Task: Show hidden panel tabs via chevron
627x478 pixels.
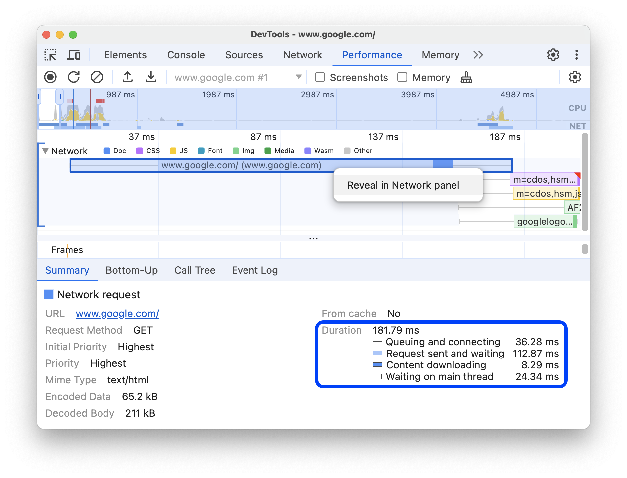Action: (478, 55)
